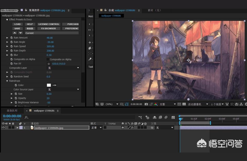Toggle the transparency grid icon in viewer

click(184, 104)
